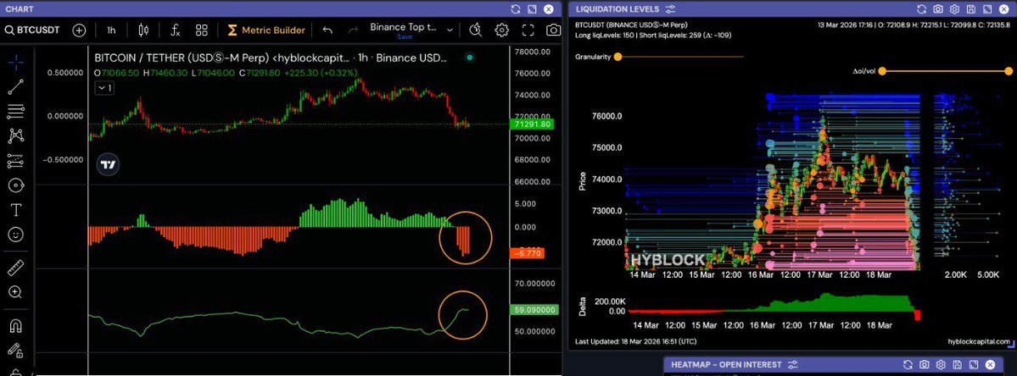Open Heatmap Open Interest filter settings
This screenshot has height=376, width=1017.
[792, 365]
